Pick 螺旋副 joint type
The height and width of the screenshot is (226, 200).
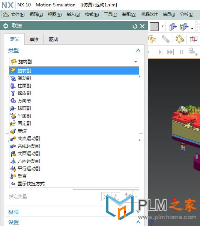(74, 93)
